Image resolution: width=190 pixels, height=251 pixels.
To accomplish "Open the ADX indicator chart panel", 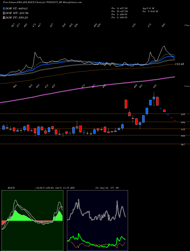I will pos(97,221).
